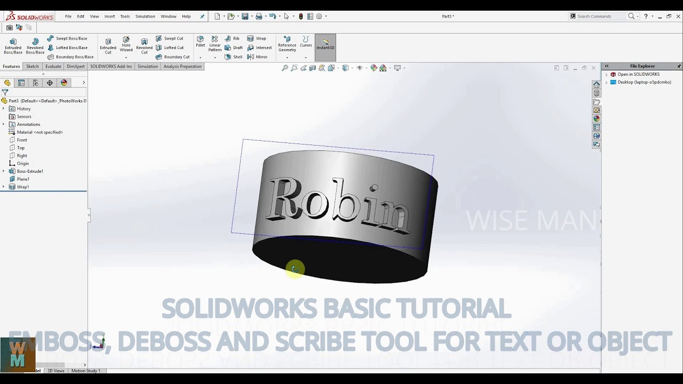The height and width of the screenshot is (384, 683).
Task: Open the Tools menu
Action: pyautogui.click(x=125, y=17)
